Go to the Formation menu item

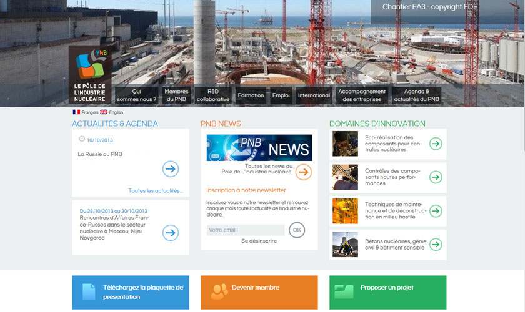pos(251,95)
